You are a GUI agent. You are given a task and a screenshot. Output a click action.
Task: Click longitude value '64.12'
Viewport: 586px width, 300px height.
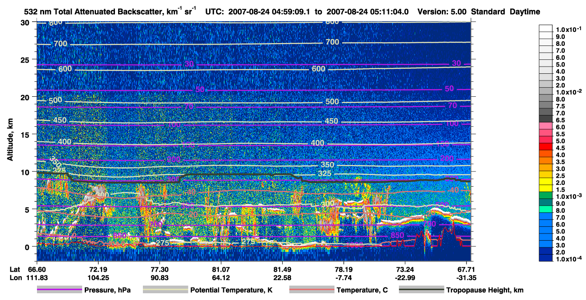[x=221, y=277]
